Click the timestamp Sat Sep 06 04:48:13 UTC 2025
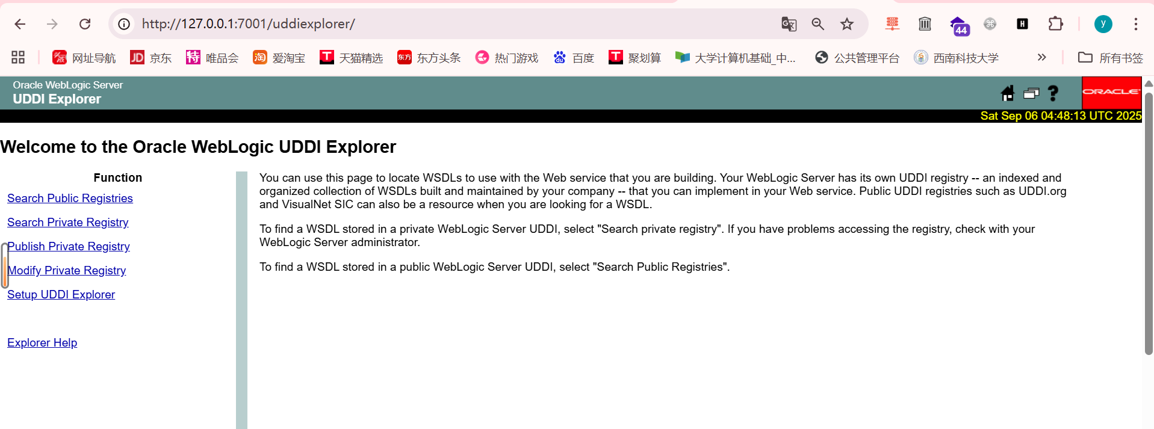Viewport: 1154px width, 429px height. click(1061, 116)
